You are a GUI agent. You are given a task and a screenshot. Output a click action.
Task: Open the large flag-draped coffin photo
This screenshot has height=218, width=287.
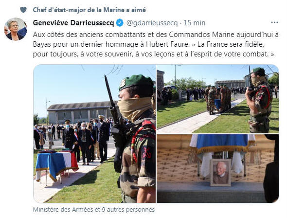(x=94, y=134)
